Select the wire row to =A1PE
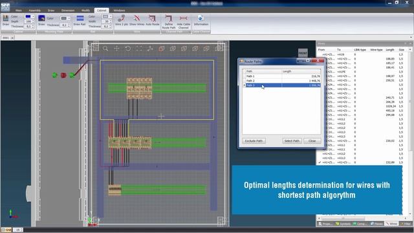This screenshot has height=233, width=414. 362,72
